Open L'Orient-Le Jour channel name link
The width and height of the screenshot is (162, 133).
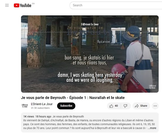pos(42,104)
